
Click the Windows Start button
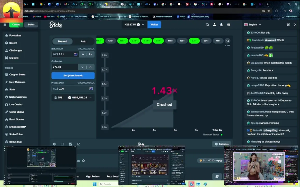[95, 184]
